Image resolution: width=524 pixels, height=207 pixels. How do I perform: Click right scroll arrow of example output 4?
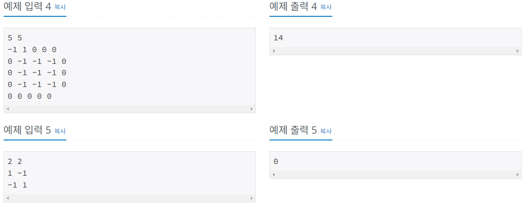tap(518, 51)
